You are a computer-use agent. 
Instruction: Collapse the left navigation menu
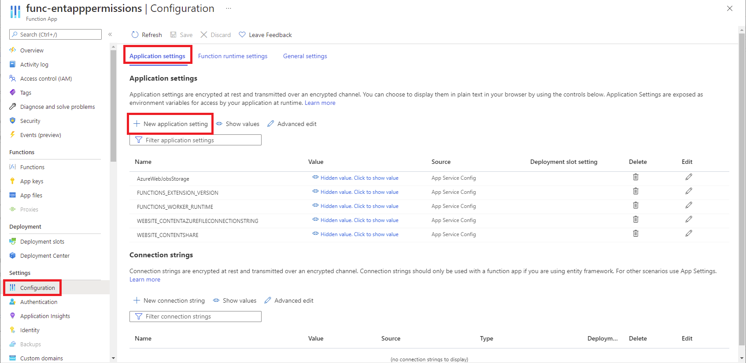(x=110, y=34)
